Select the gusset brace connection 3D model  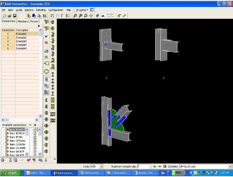(x=116, y=121)
